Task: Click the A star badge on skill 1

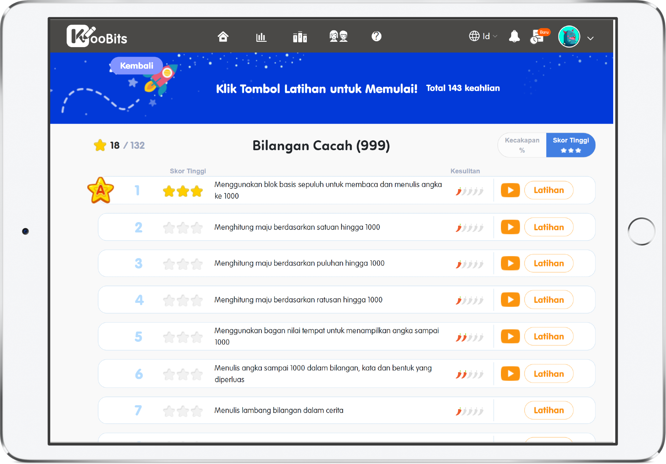Action: [101, 190]
